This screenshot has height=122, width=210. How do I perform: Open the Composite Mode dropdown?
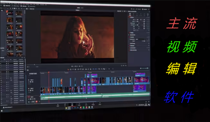[140, 39]
